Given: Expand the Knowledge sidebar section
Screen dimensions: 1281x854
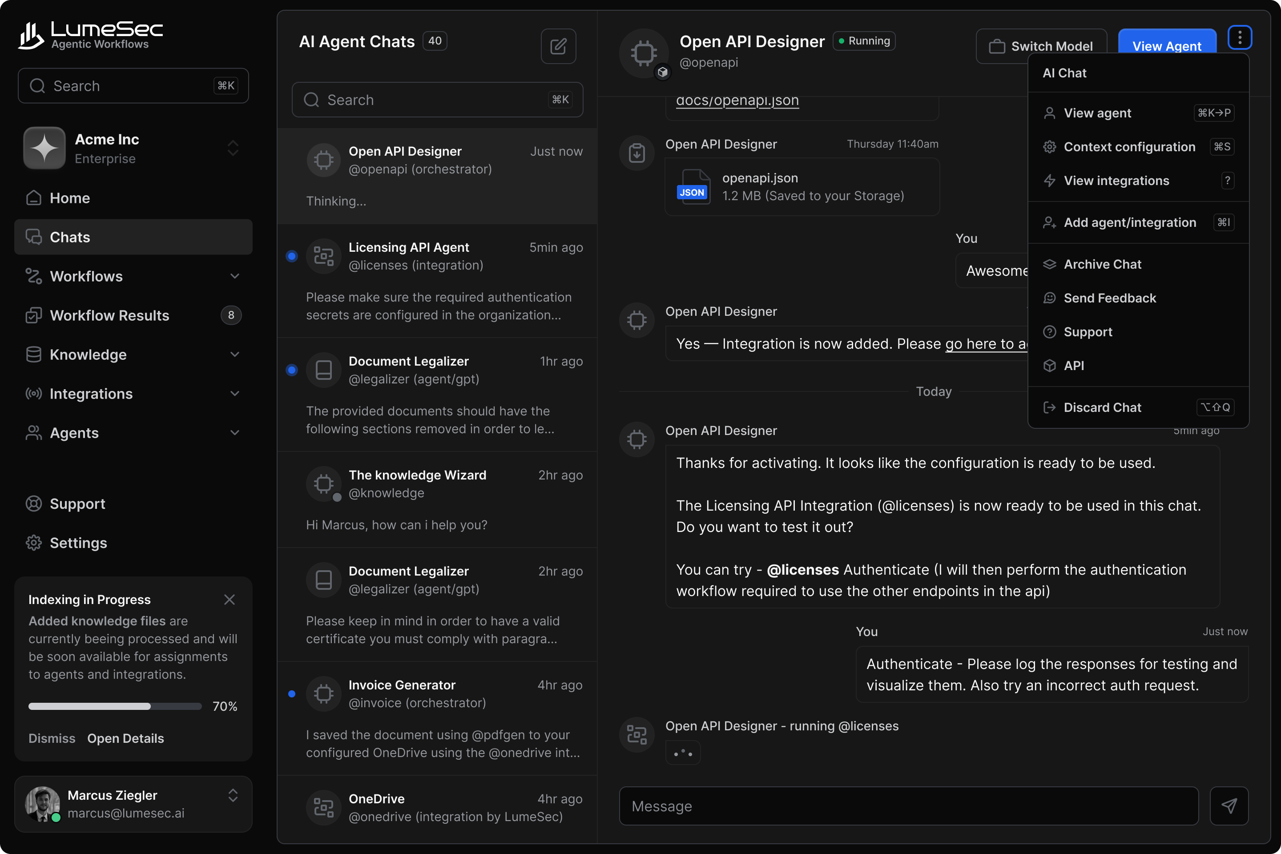Looking at the screenshot, I should [x=235, y=354].
